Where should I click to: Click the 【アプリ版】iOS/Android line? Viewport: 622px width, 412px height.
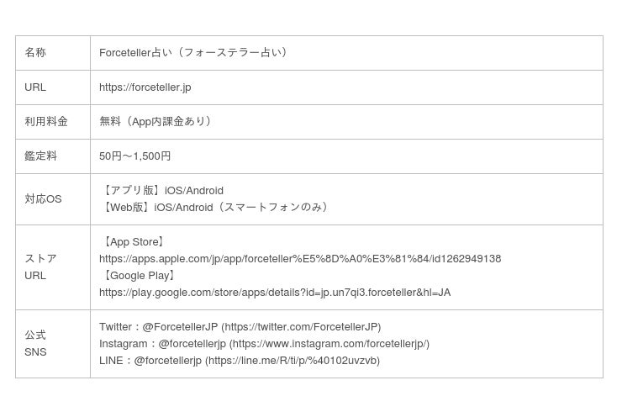162,191
